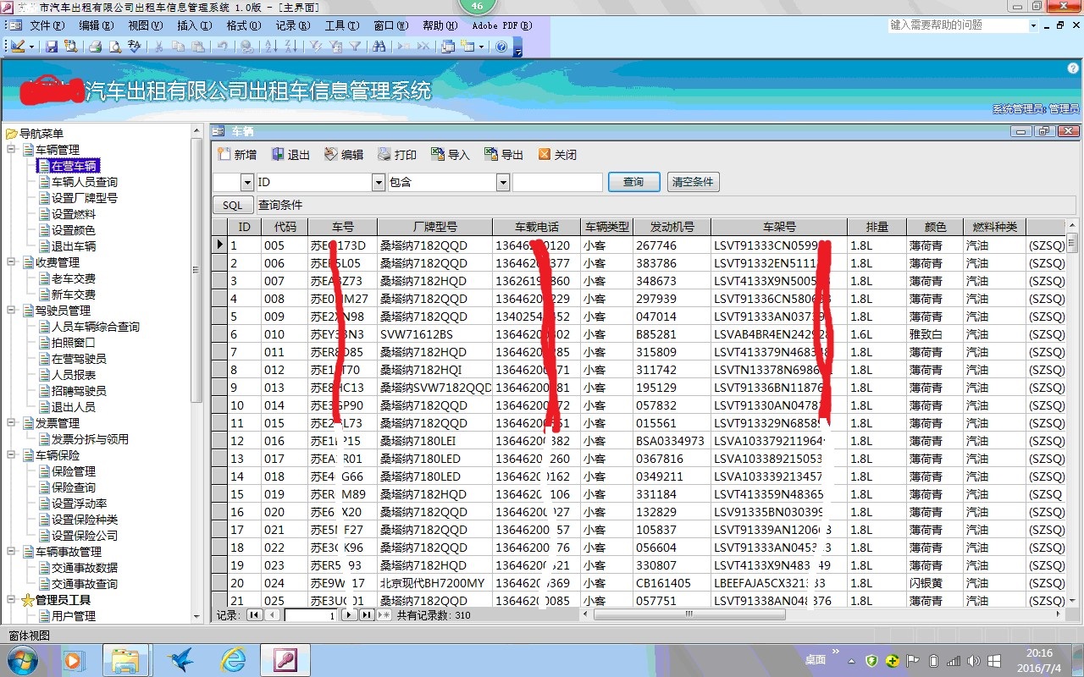Click the Find binoculars icon
This screenshot has width=1084, height=677.
[379, 47]
